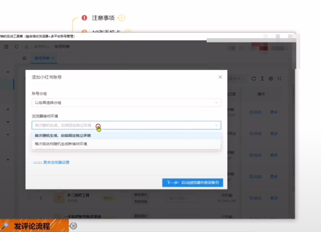Click the home icon in the breadcrumb
Screen dimensions: 321x232
[x=27, y=47]
